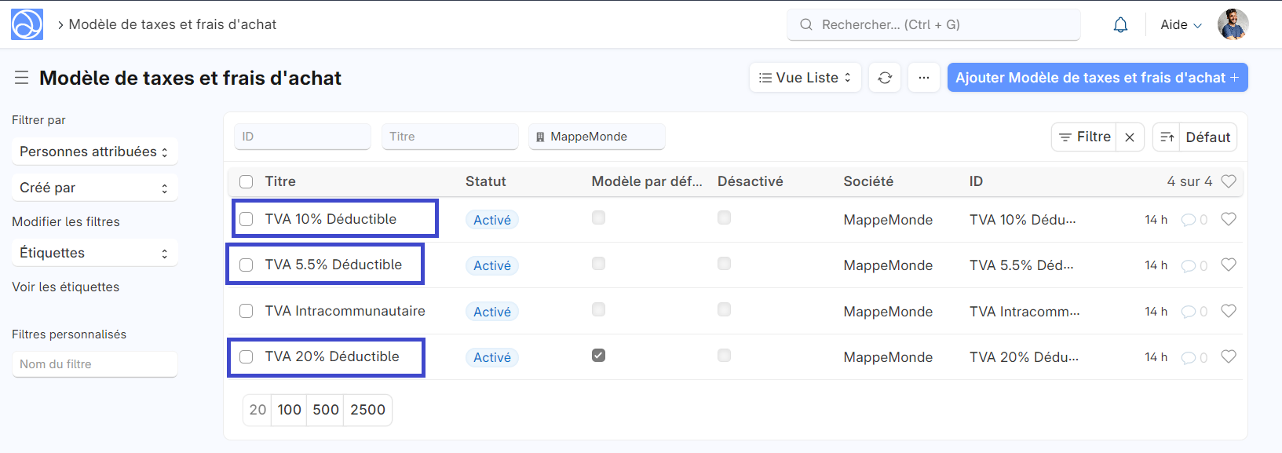The width and height of the screenshot is (1282, 453).
Task: Open comments for TVA Intracommunautaire row
Action: pos(1194,312)
